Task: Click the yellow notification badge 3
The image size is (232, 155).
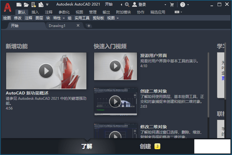Action: [x=157, y=146]
